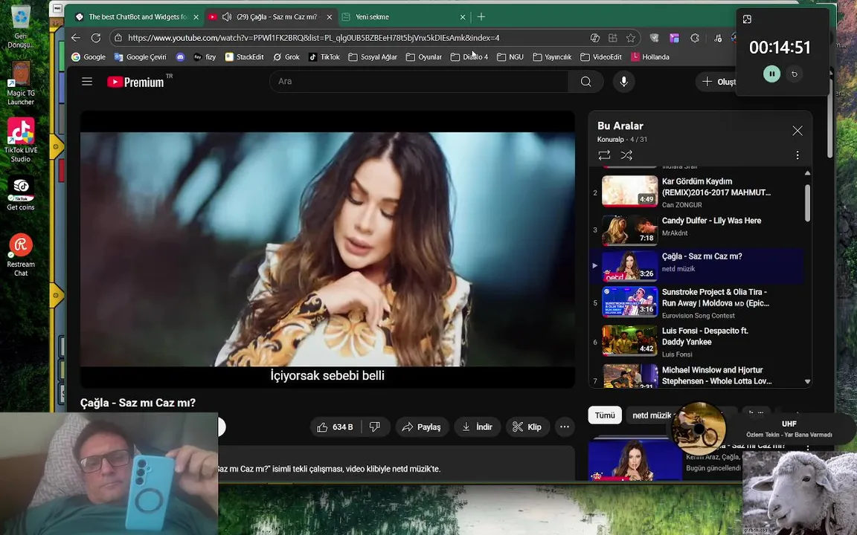
Task: Toggle playlist shuffle icon
Action: point(626,155)
